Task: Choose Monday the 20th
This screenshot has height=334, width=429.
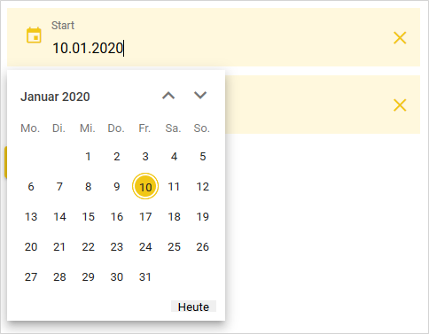Action: point(31,246)
